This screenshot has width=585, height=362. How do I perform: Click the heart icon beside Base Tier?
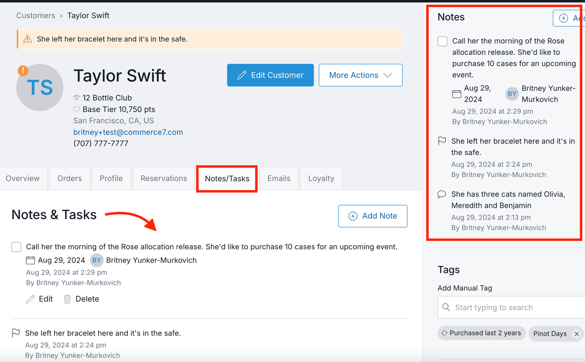click(77, 109)
